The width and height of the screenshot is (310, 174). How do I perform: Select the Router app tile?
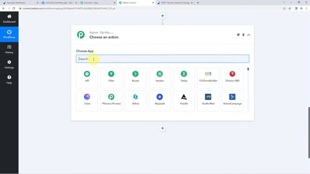(x=136, y=78)
